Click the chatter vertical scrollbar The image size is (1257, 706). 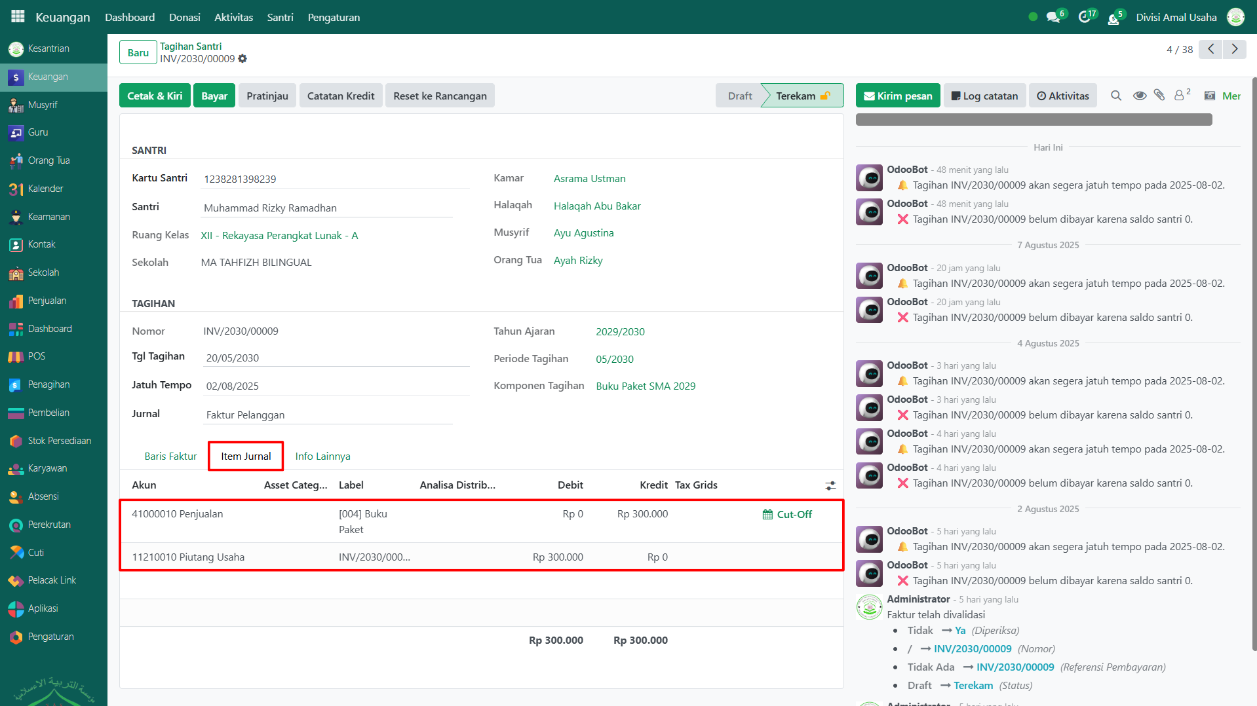[x=1253, y=360]
